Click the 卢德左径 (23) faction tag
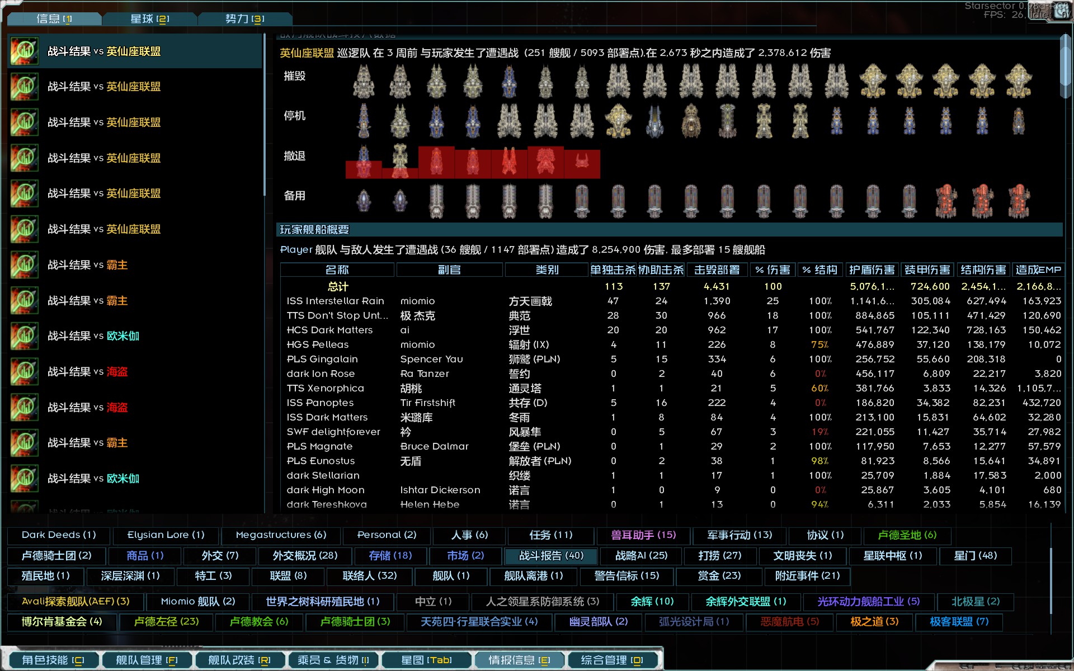Image resolution: width=1074 pixels, height=671 pixels. click(x=166, y=622)
